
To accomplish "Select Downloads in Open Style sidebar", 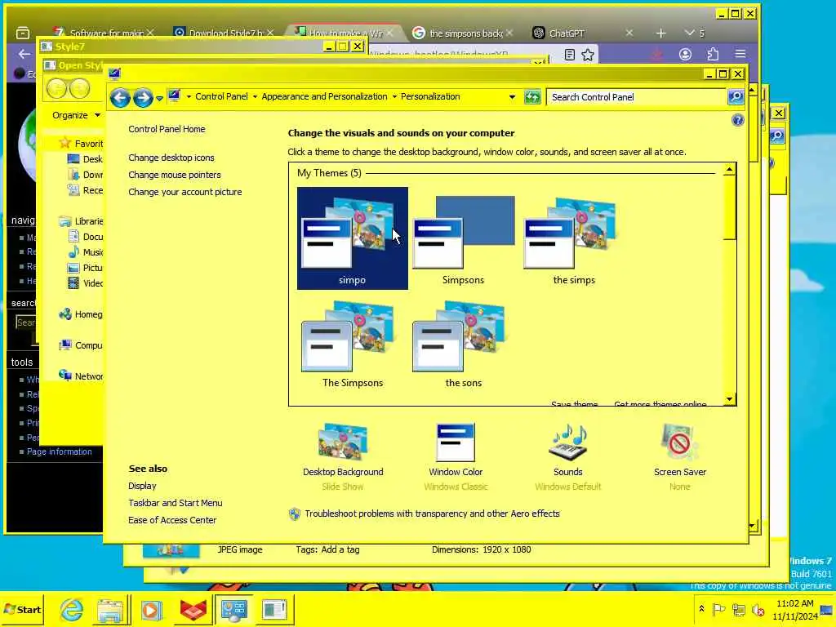I will click(x=85, y=175).
